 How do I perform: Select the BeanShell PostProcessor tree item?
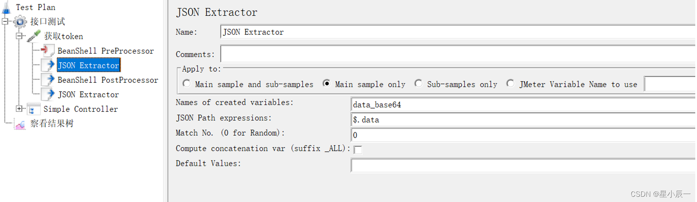[108, 80]
